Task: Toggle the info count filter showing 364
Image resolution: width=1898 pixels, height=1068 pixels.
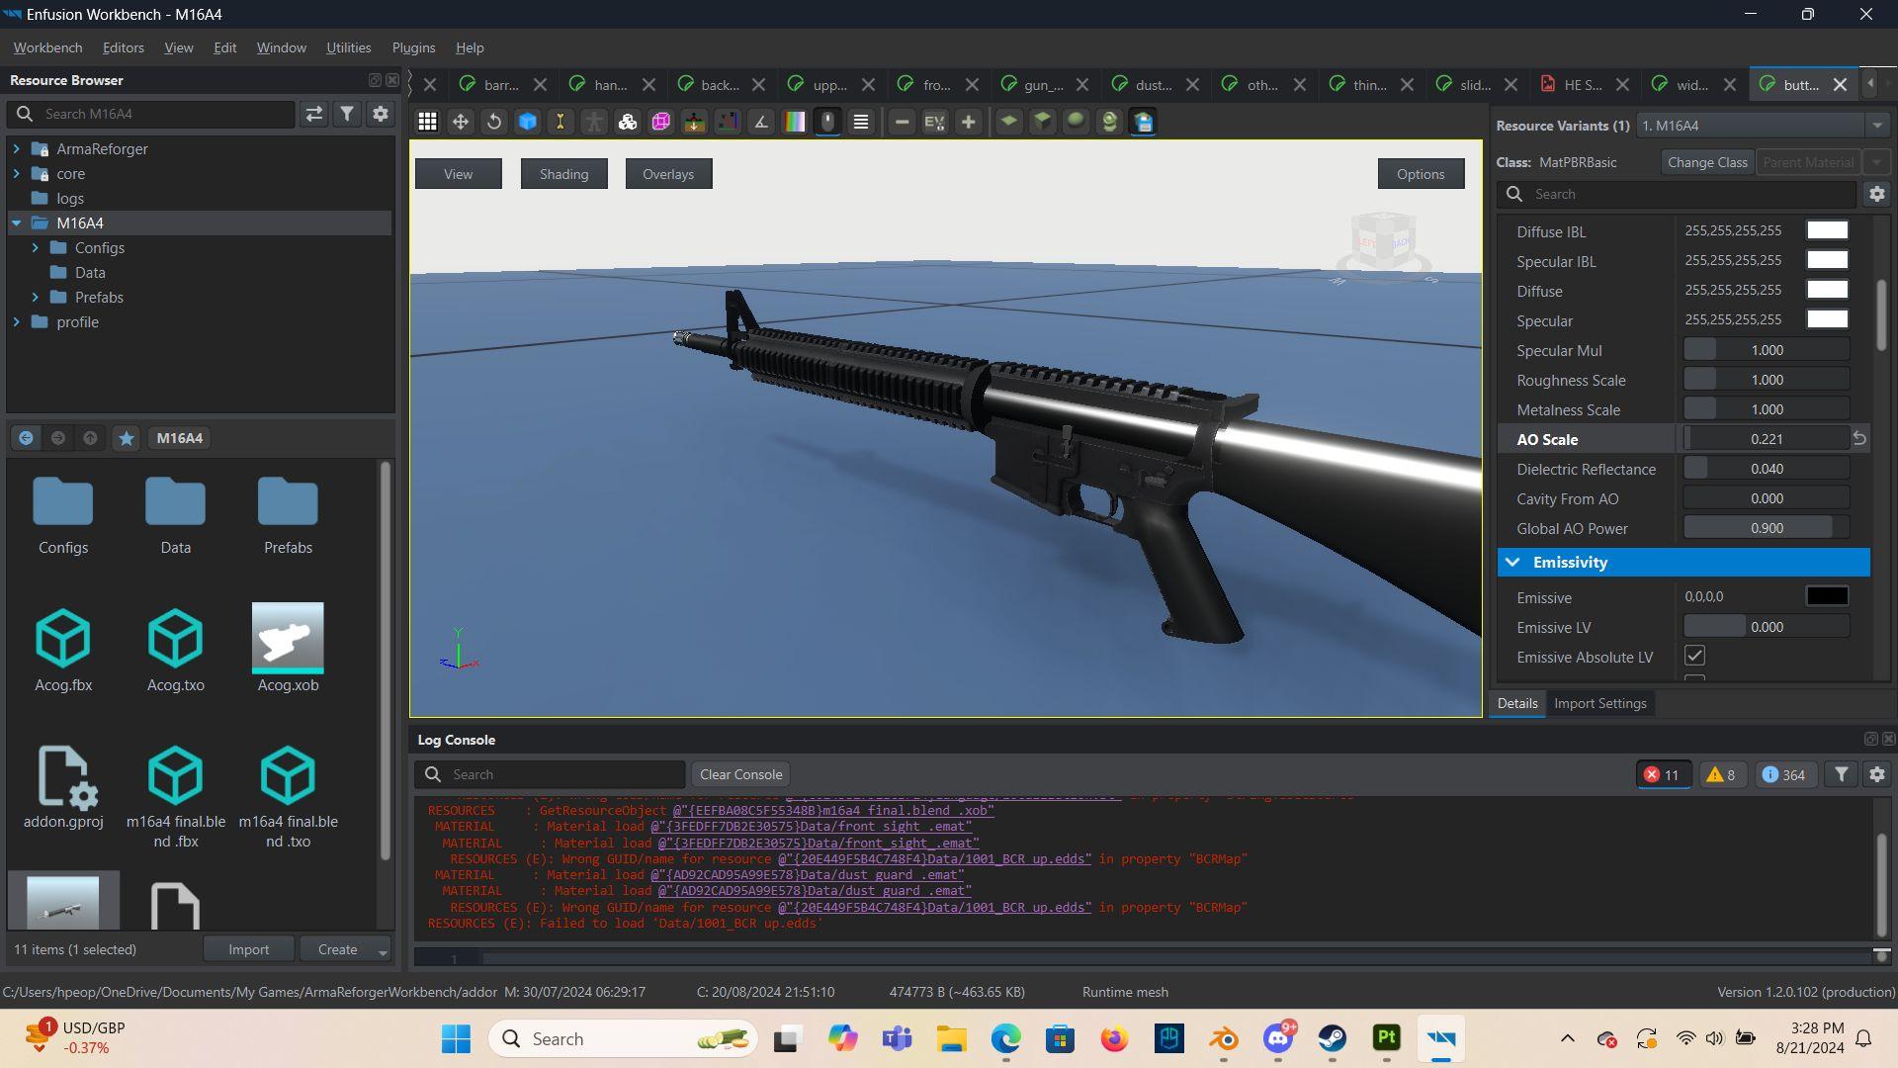Action: [1785, 774]
